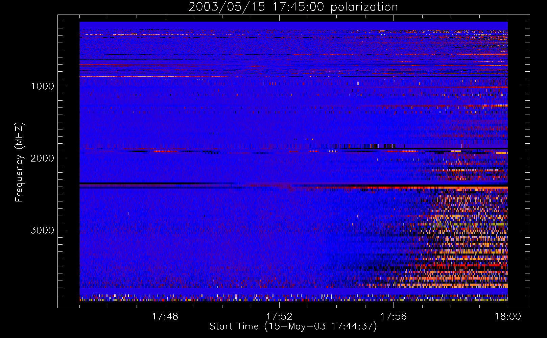Click the 18:00 time axis label
The width and height of the screenshot is (547, 338).
(508, 317)
